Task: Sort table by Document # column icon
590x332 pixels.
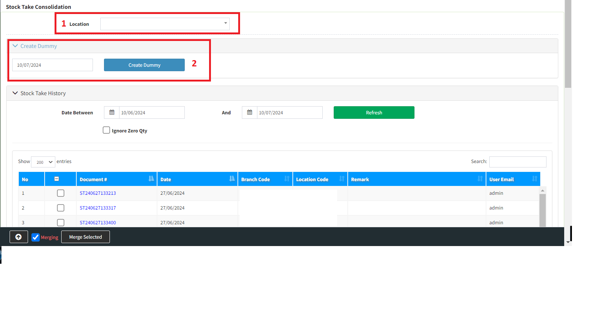Action: tap(151, 179)
